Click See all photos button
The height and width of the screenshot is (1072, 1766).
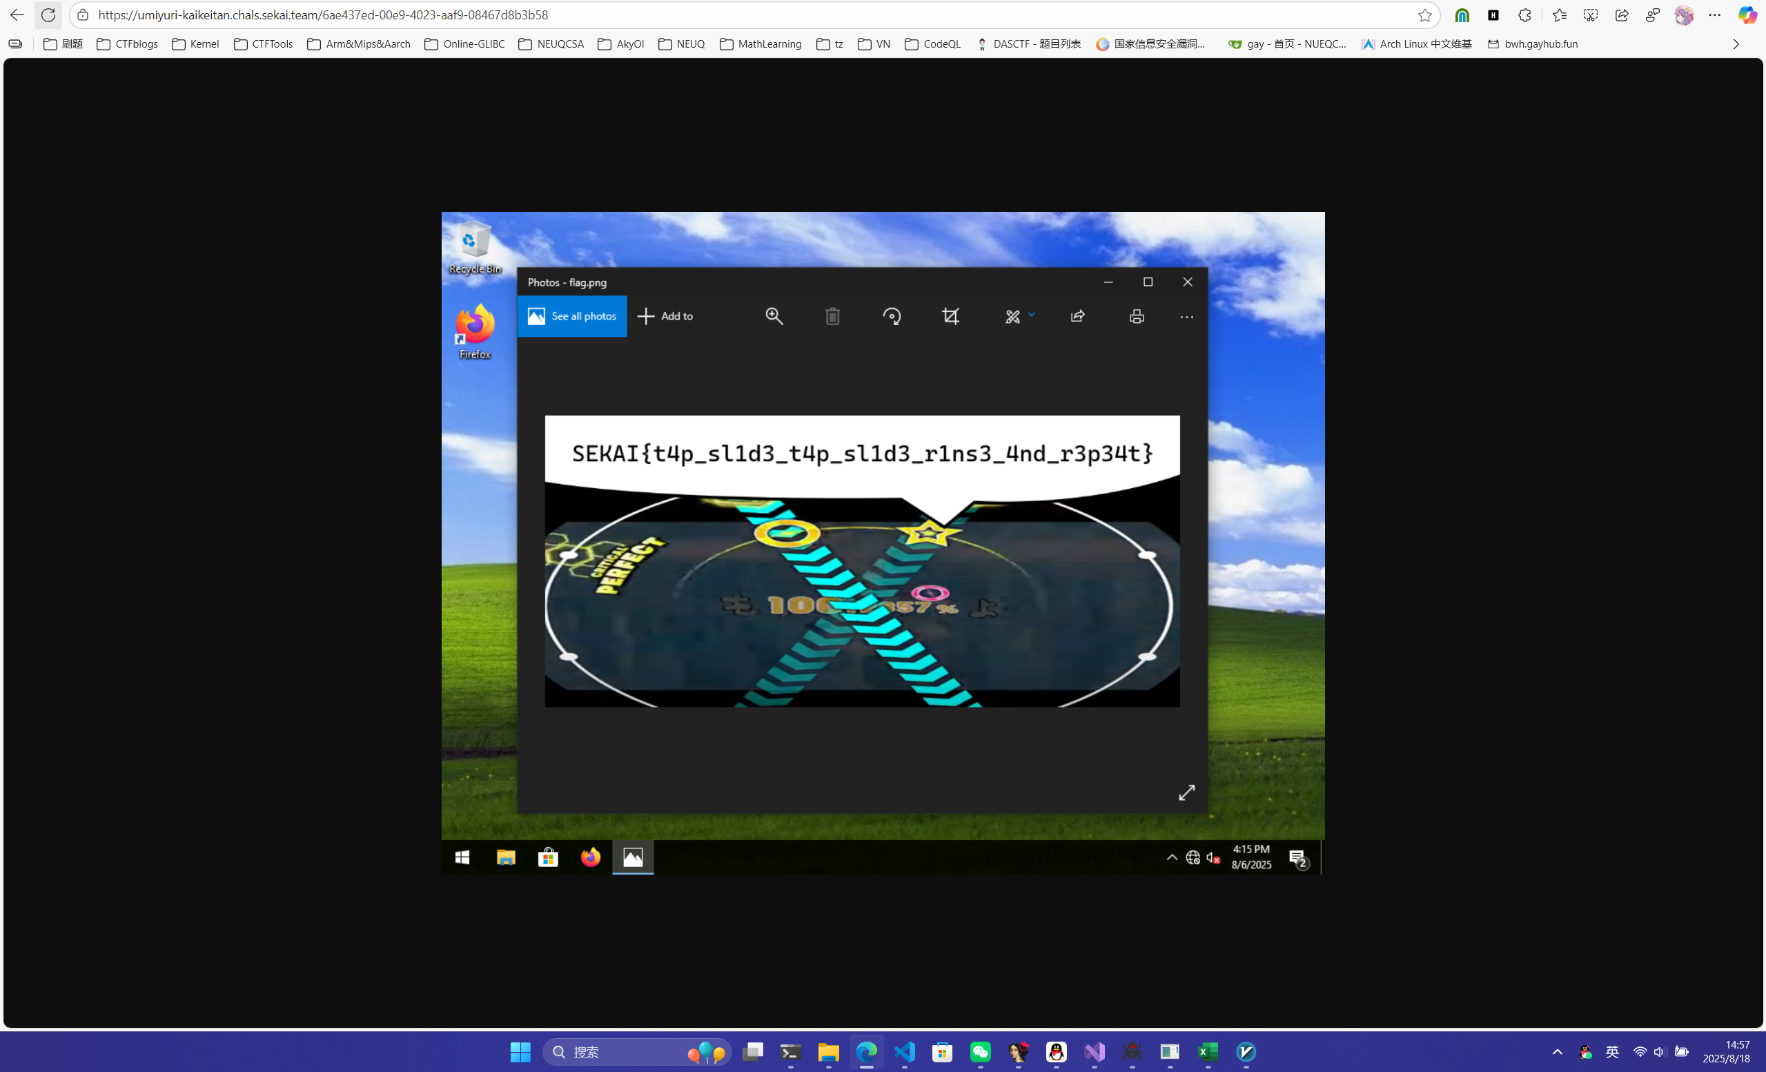click(572, 316)
